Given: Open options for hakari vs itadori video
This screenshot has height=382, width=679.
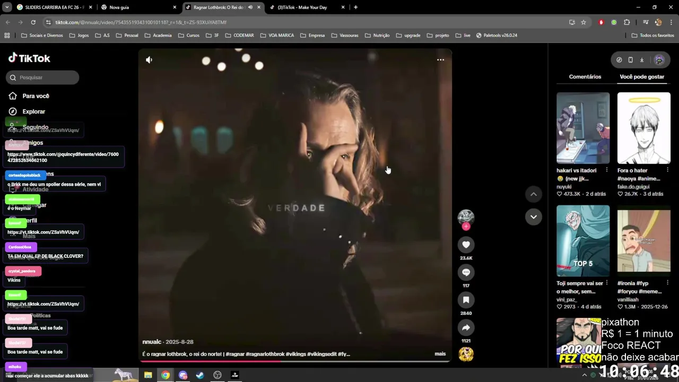Looking at the screenshot, I should (x=606, y=170).
